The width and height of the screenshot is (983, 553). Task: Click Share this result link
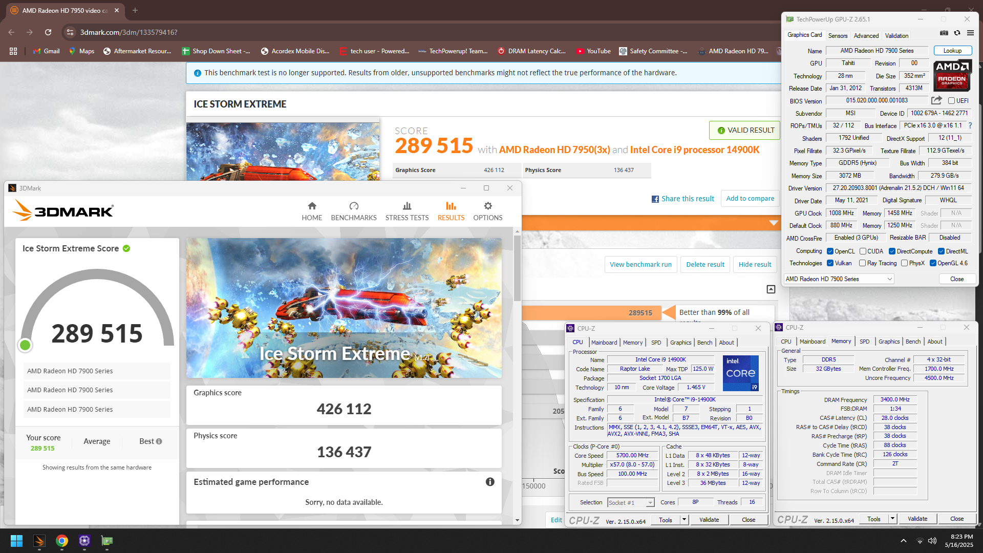point(682,199)
